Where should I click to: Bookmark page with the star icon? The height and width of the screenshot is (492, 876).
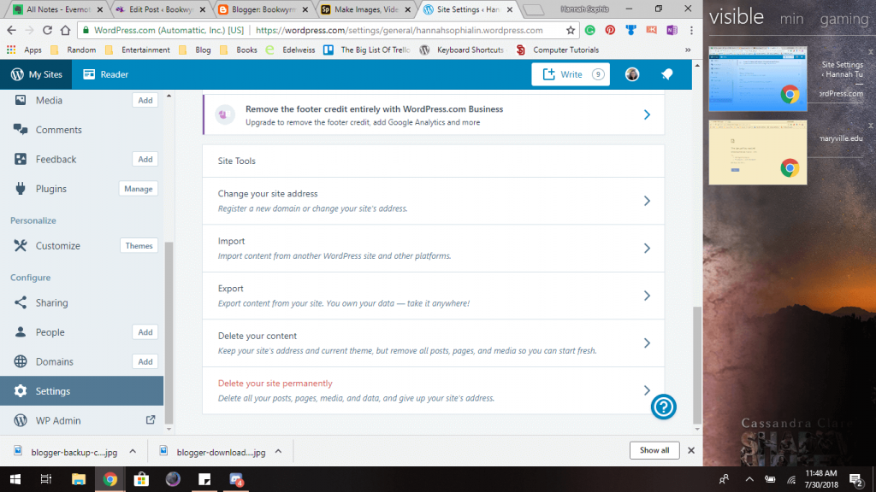click(571, 30)
